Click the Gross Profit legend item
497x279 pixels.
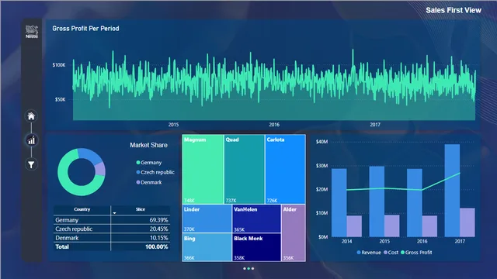[x=416, y=253]
